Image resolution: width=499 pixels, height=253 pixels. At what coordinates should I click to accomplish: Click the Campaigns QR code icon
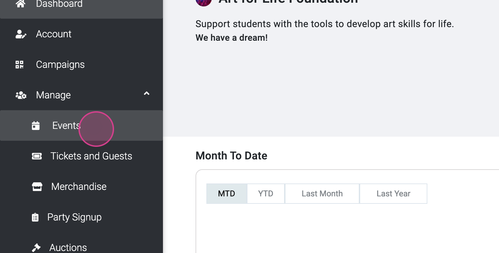(20, 65)
